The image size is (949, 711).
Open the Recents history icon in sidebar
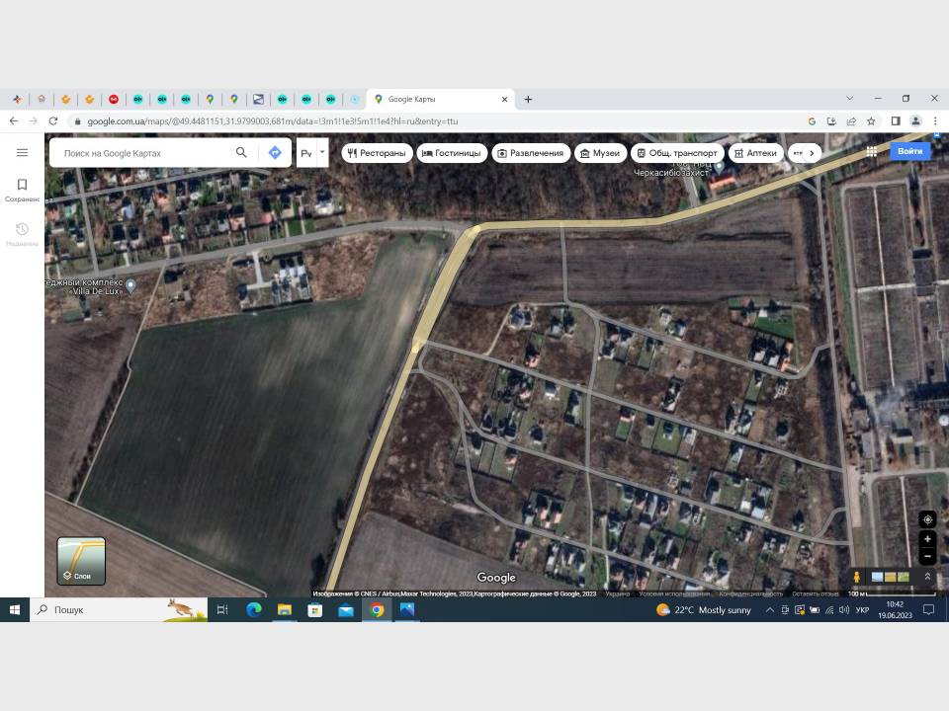pos(23,229)
